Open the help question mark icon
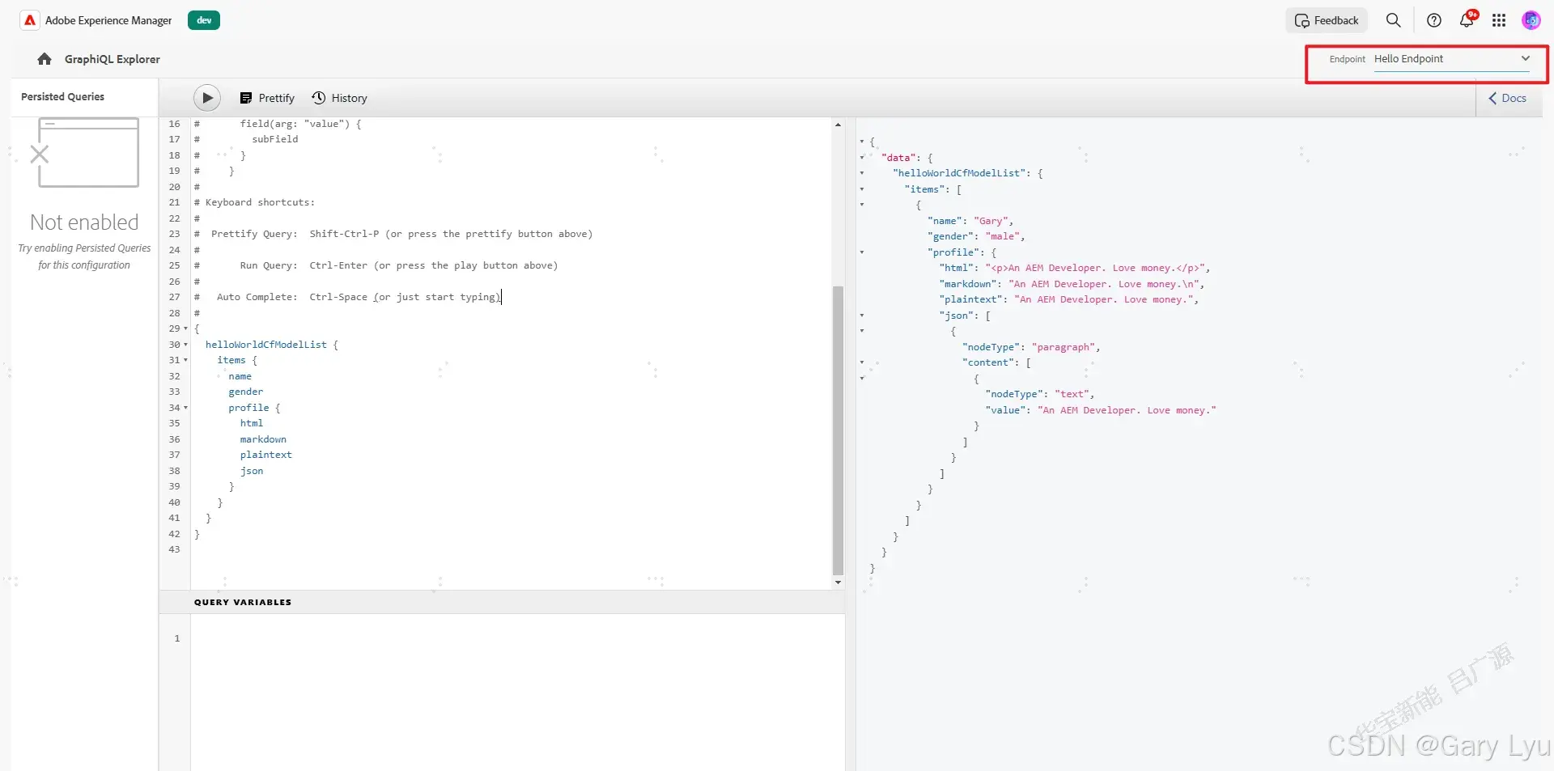This screenshot has height=771, width=1554. (x=1433, y=20)
